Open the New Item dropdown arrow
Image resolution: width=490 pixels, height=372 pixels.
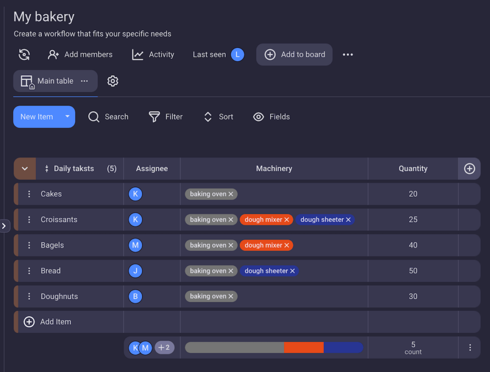tap(67, 117)
